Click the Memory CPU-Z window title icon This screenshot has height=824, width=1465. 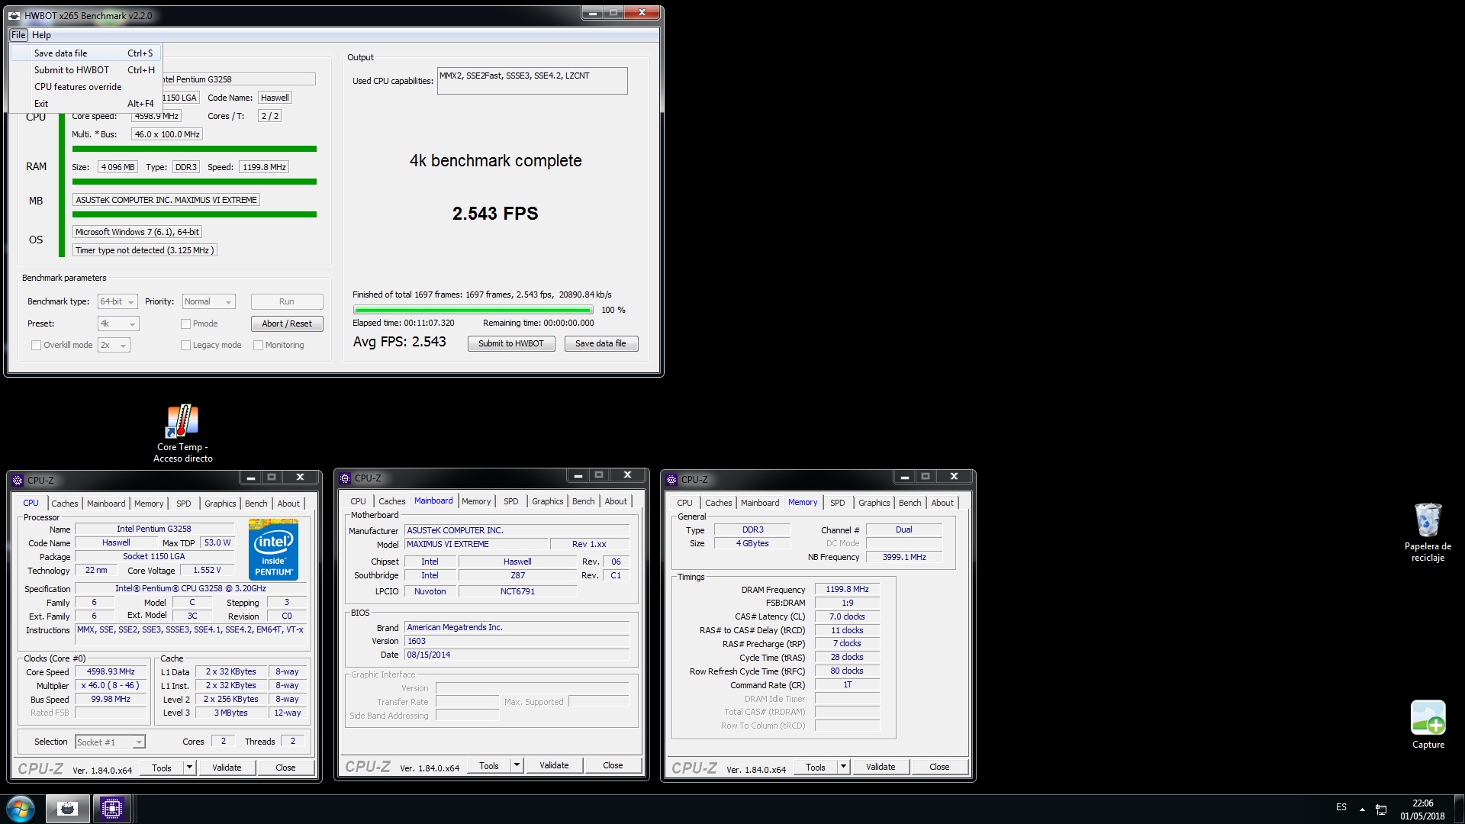671,480
